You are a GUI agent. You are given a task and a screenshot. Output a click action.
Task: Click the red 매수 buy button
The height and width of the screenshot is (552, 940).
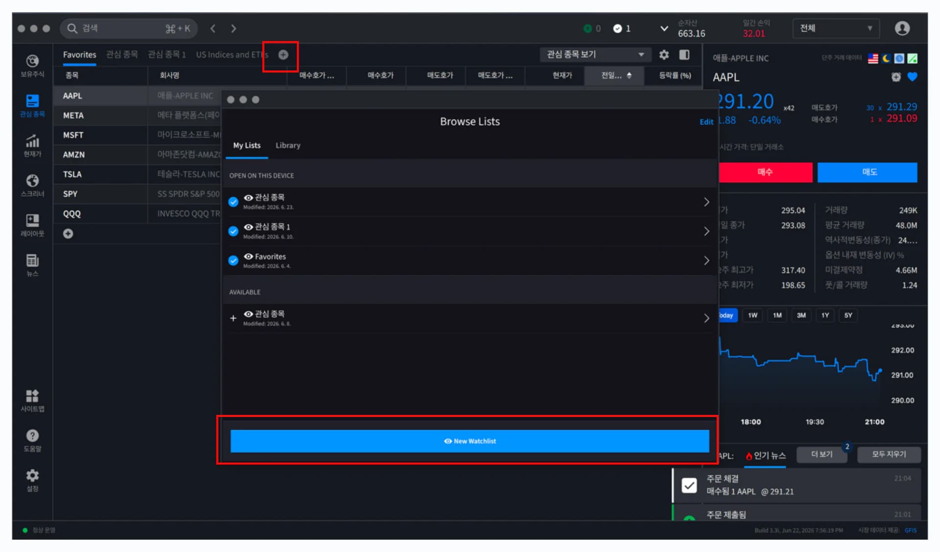[x=765, y=172]
